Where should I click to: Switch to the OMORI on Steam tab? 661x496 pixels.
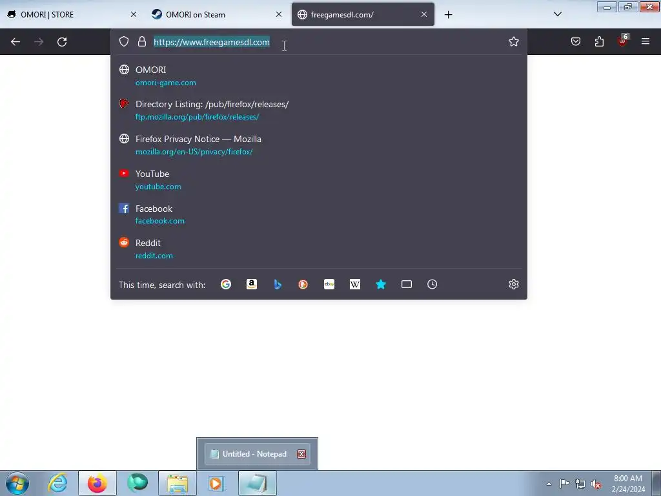point(218,14)
